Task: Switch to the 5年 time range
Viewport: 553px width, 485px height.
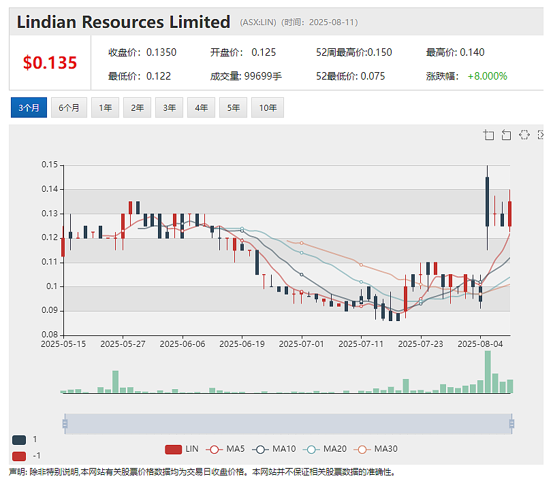Action: pyautogui.click(x=233, y=107)
